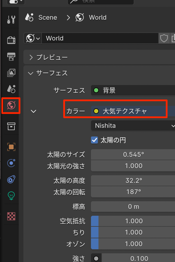
Task: Open the World datablock browse dropdown
Action: (33, 38)
